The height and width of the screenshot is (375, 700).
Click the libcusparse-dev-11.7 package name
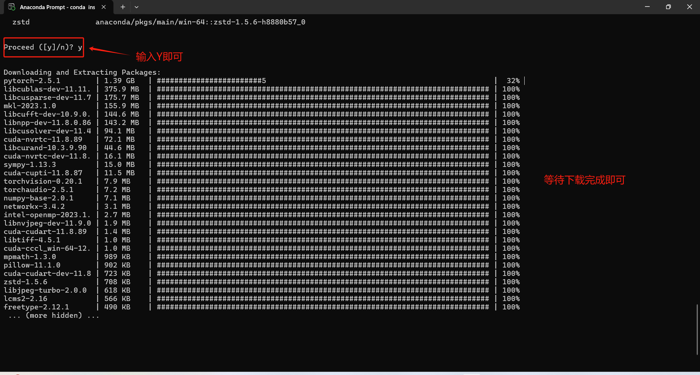pyautogui.click(x=47, y=97)
